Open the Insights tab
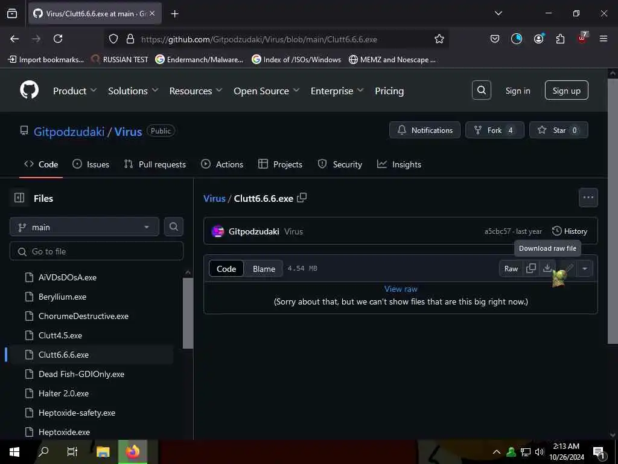Image resolution: width=618 pixels, height=464 pixels. coord(399,164)
